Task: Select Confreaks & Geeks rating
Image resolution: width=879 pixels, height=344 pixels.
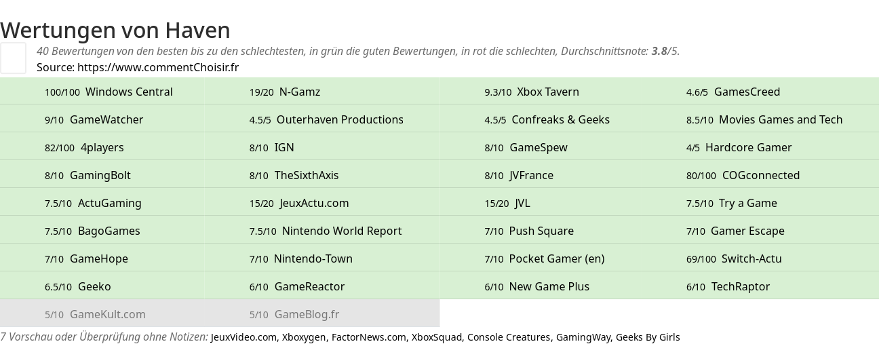Action: click(547, 119)
